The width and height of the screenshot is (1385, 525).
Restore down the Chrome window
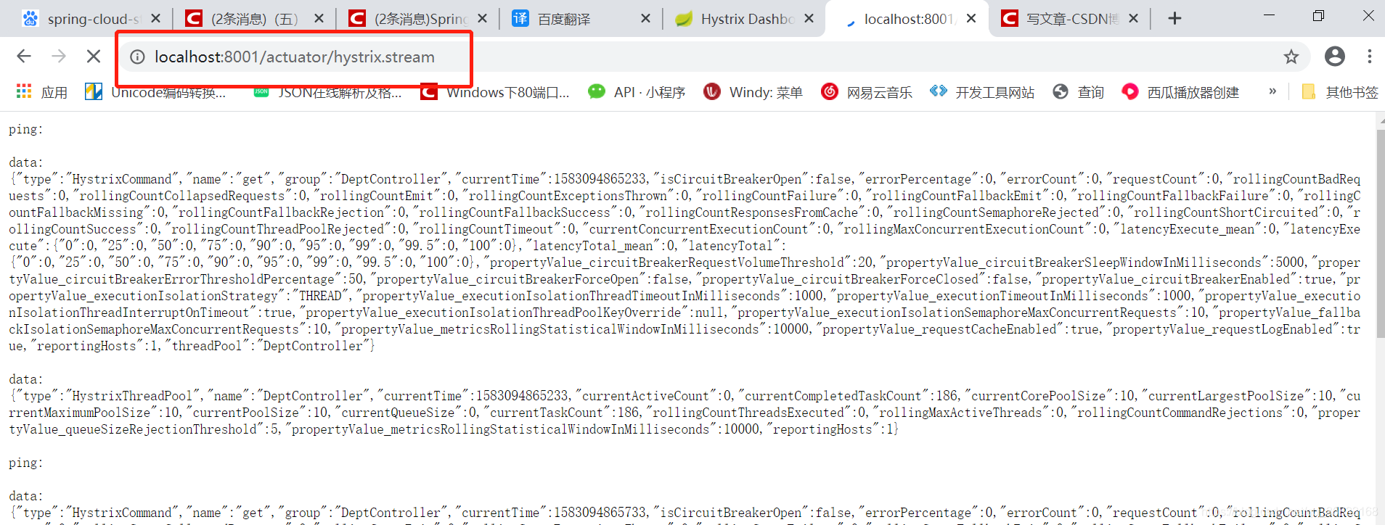click(1319, 15)
